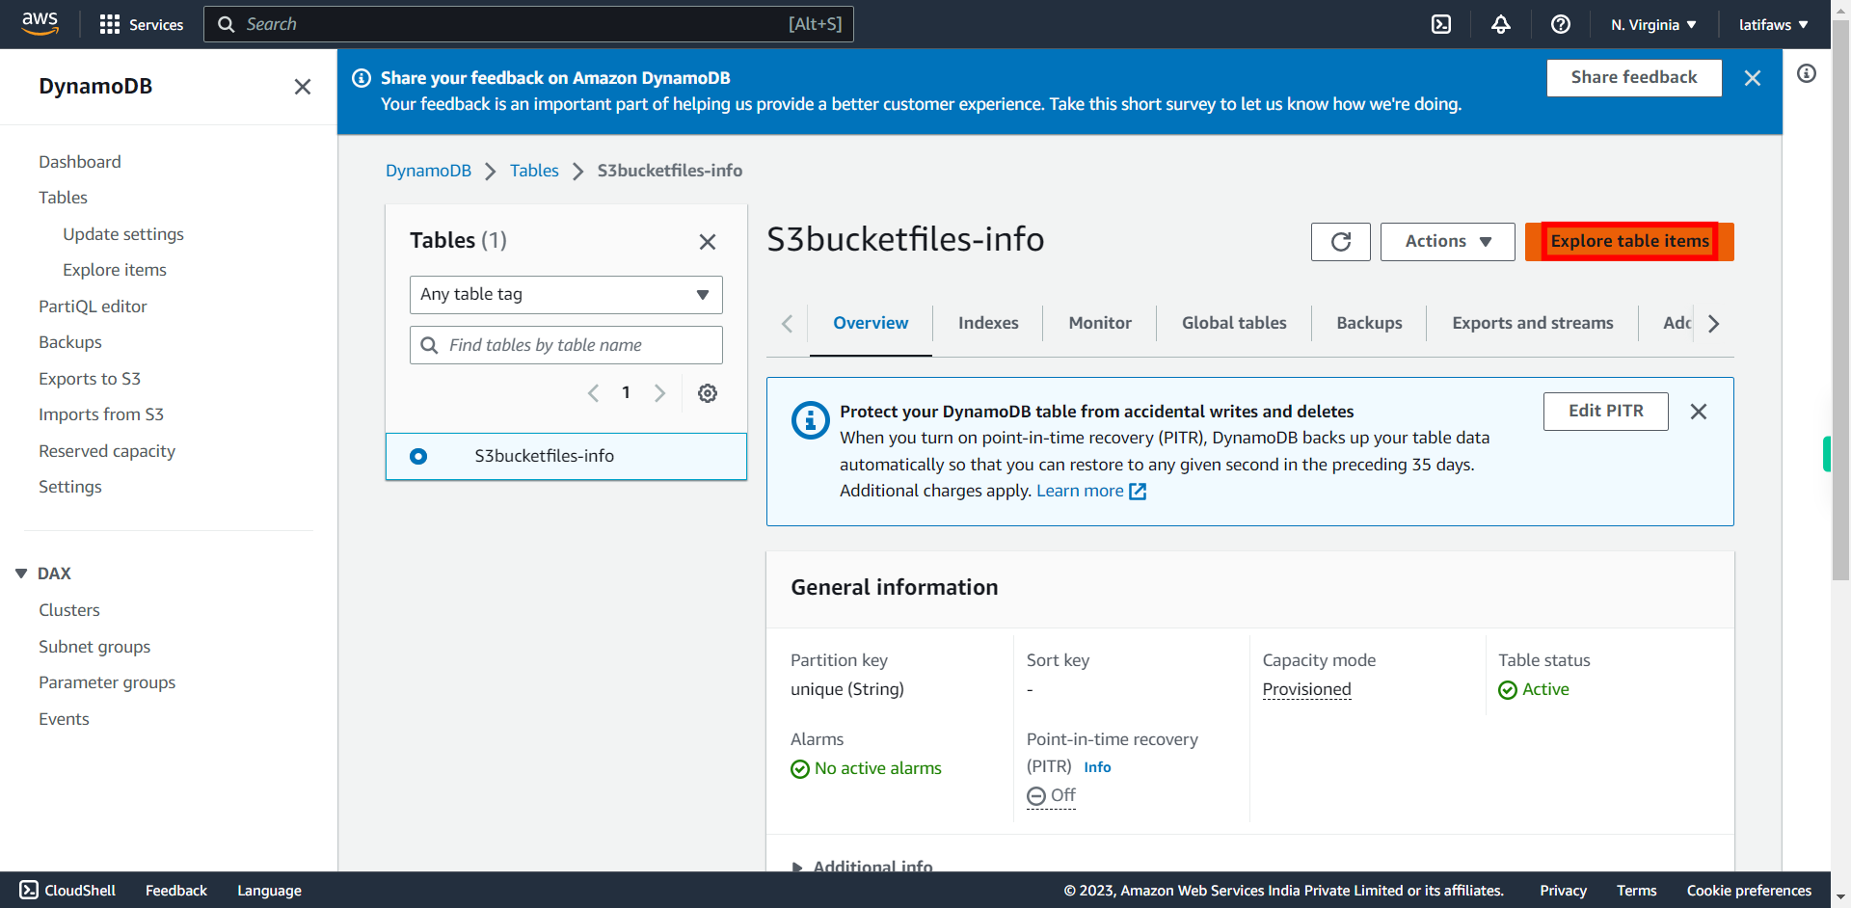This screenshot has width=1851, height=908.
Task: Switch to the Global tables tab
Action: 1234,323
